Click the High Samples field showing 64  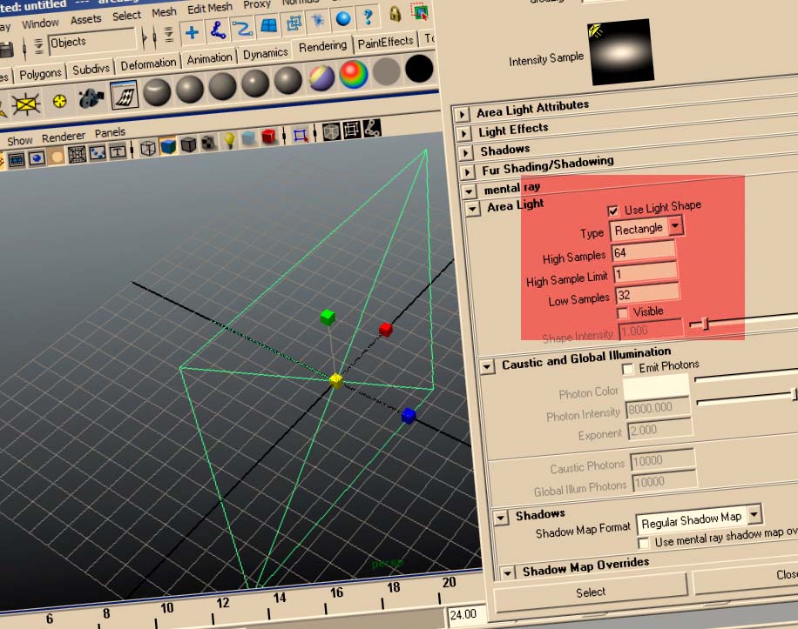pyautogui.click(x=643, y=251)
